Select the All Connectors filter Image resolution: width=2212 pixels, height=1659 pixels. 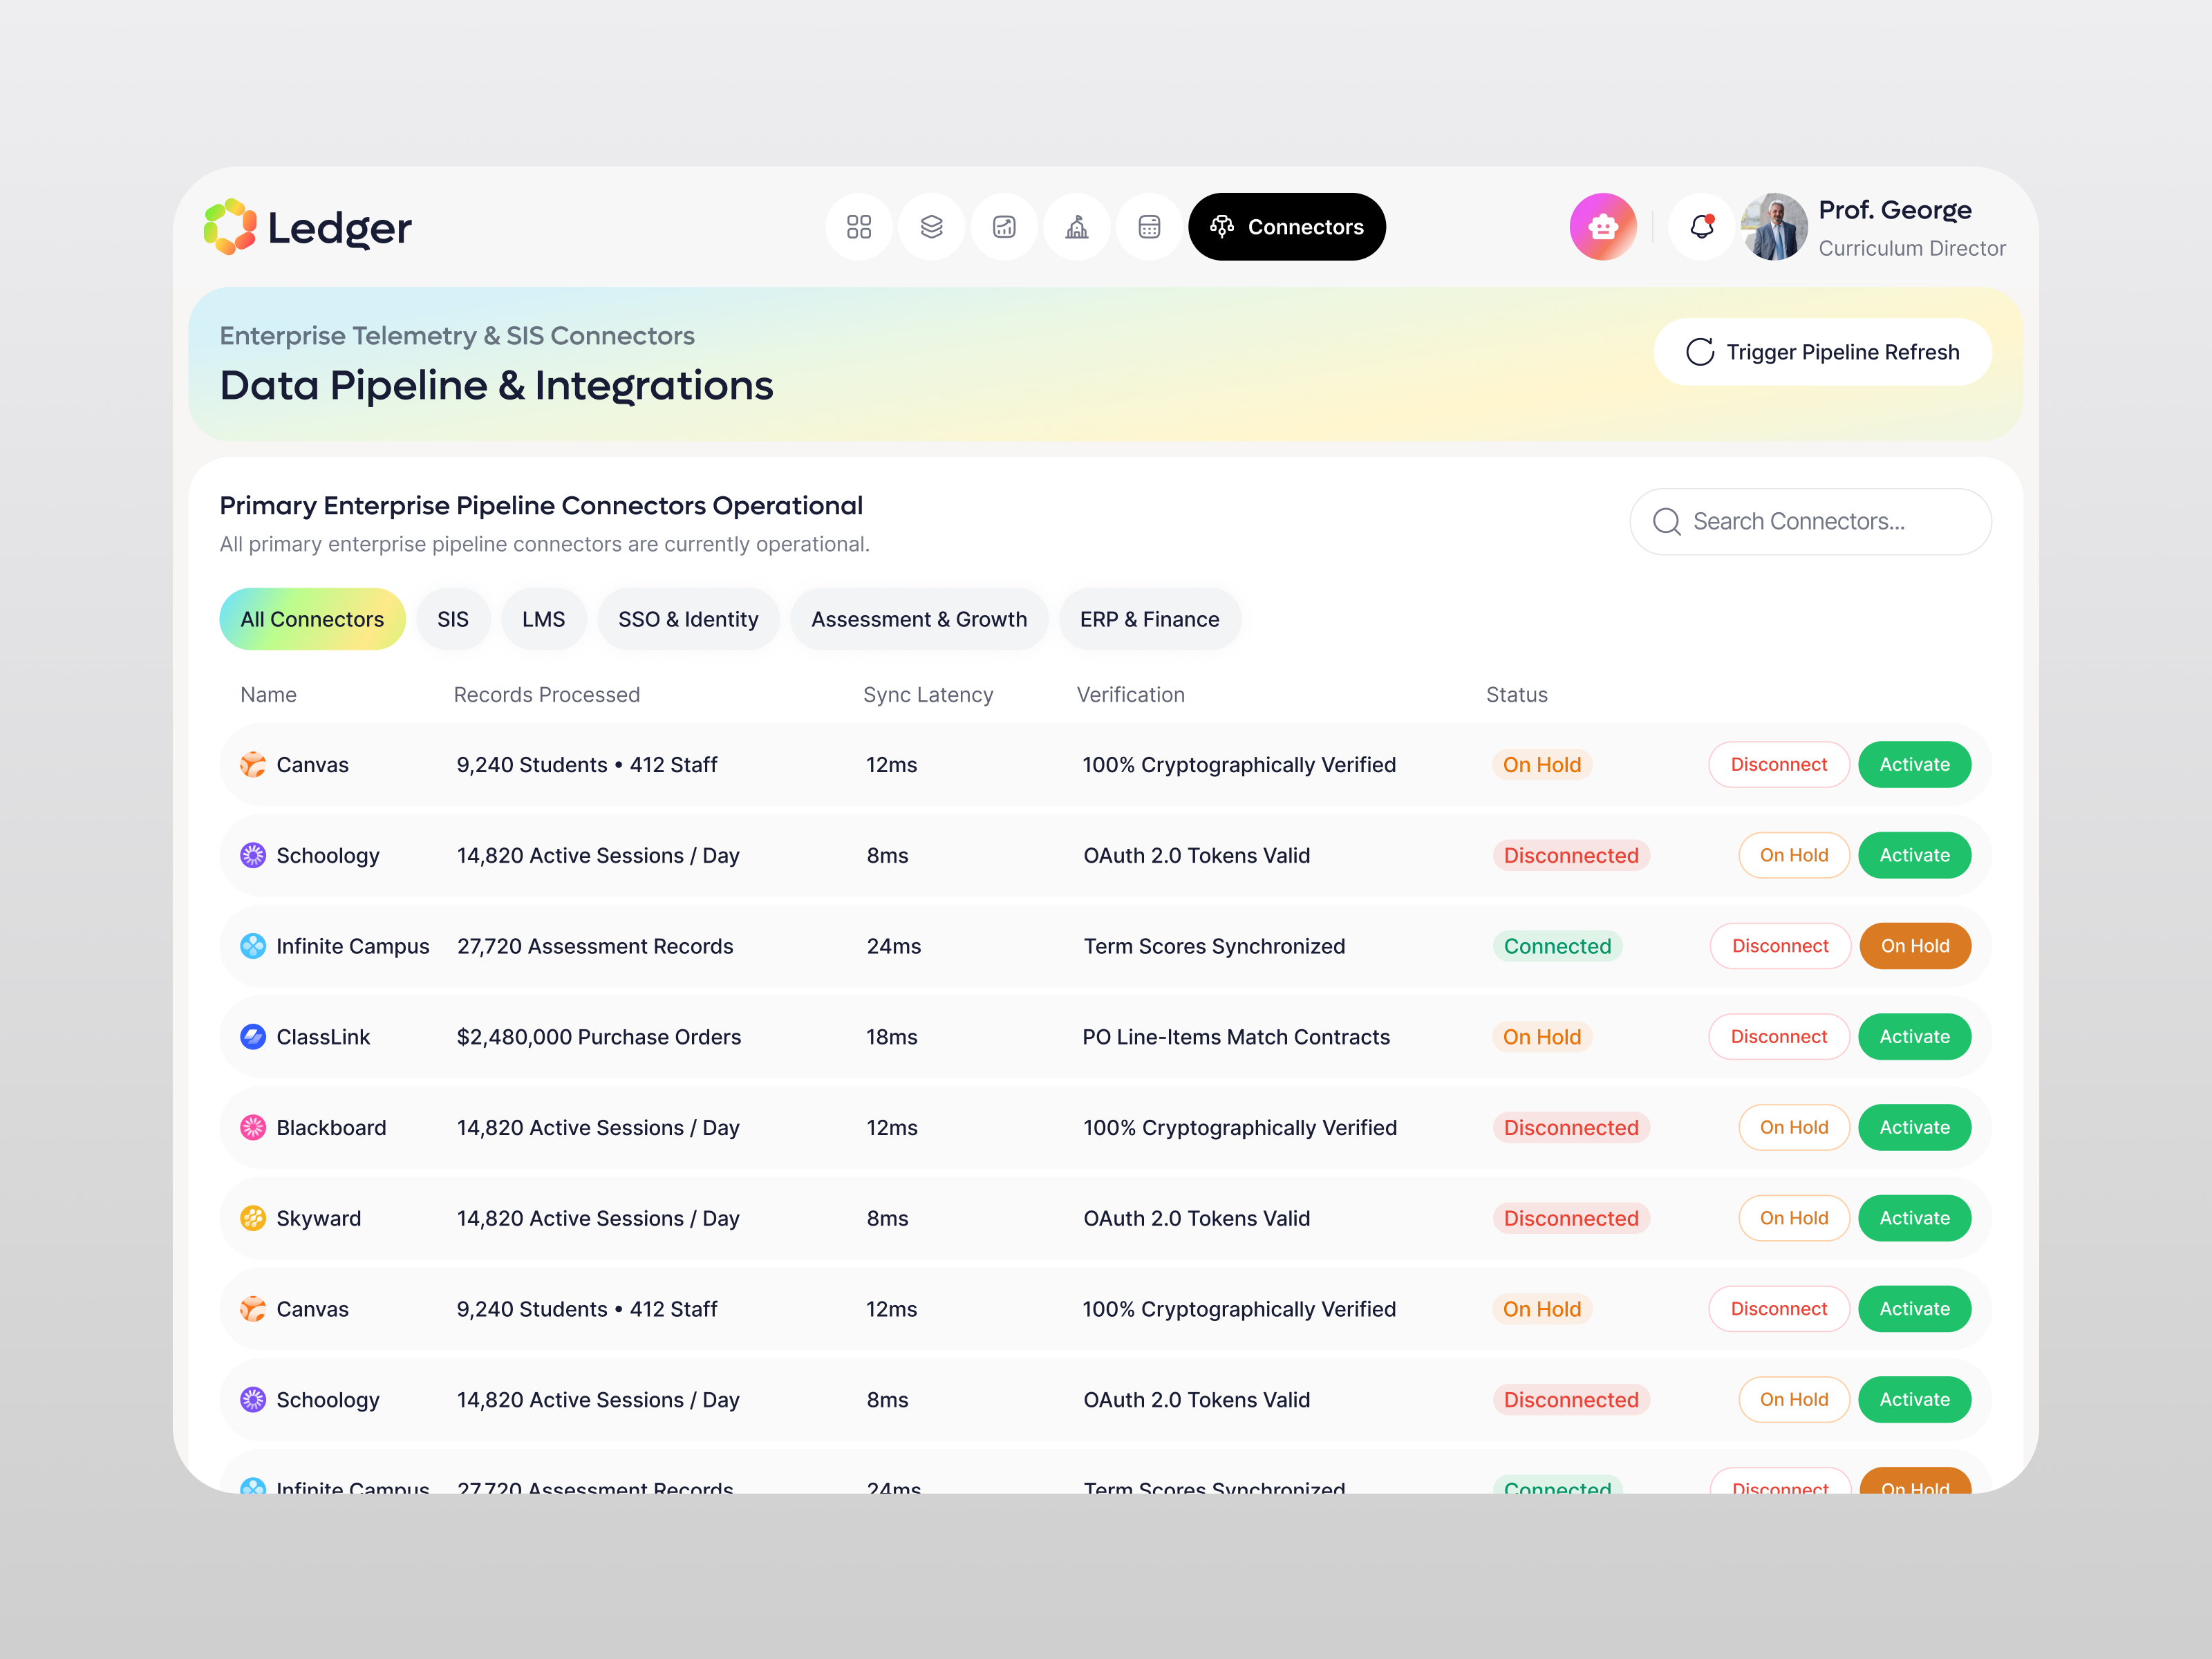click(x=312, y=619)
